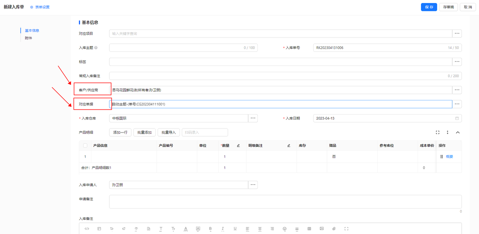
Task: Edit icon next to 数量 column header
Action: (x=238, y=146)
